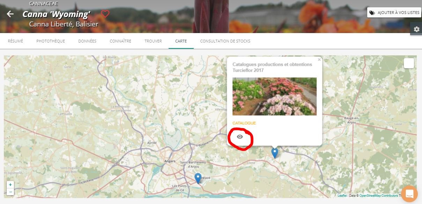The image size is (422, 204).
Task: Open the settings gear icon
Action: [x=416, y=29]
